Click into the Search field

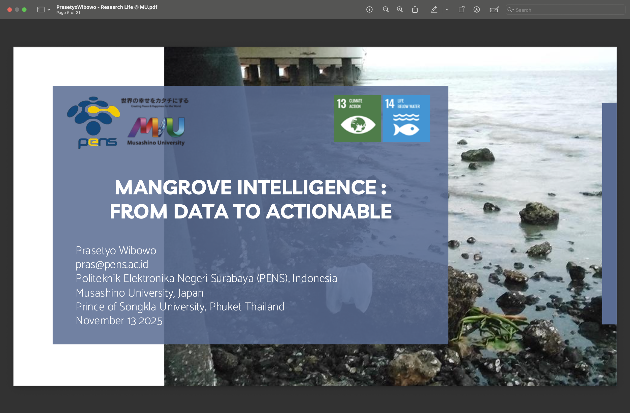(566, 10)
